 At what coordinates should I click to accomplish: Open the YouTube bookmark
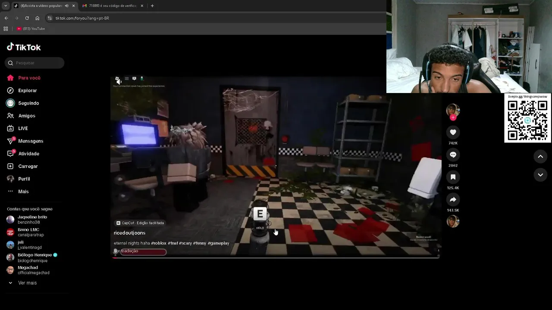[x=31, y=29]
